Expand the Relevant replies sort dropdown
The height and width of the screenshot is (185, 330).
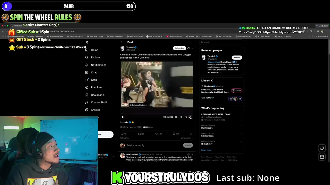tap(125, 138)
